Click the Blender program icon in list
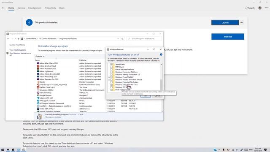 (38, 82)
